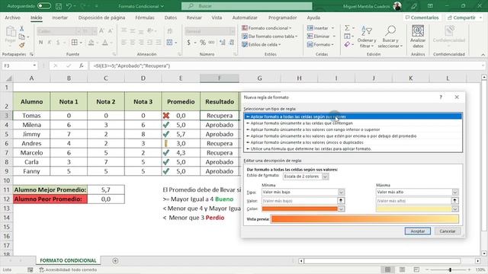This screenshot has width=488, height=274.
Task: Click Cancelar in the dialog
Action: (x=448, y=231)
